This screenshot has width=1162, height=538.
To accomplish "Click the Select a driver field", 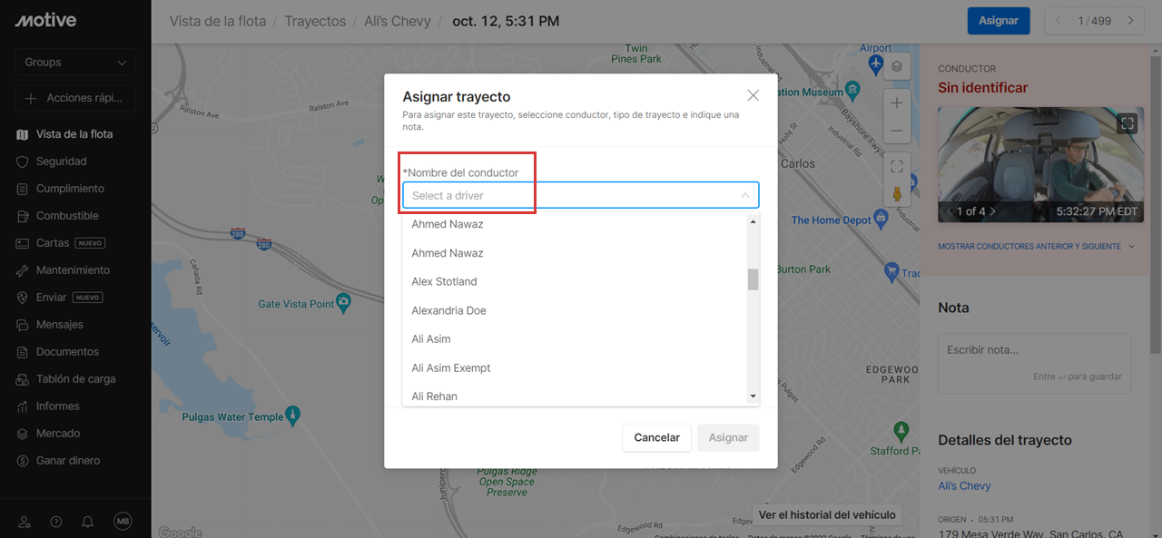I will click(x=581, y=195).
